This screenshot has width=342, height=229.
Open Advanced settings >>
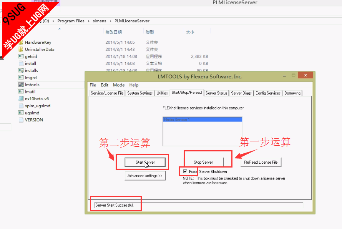pyautogui.click(x=145, y=176)
